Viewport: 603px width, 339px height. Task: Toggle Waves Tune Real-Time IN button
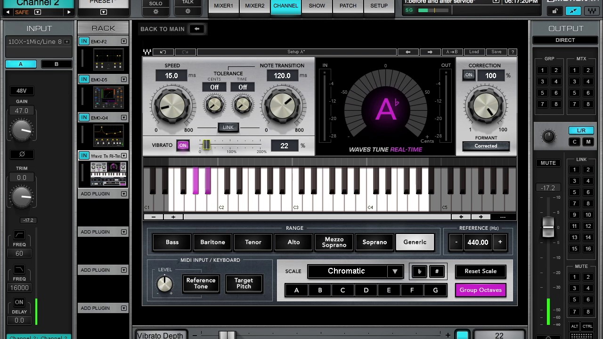84,155
